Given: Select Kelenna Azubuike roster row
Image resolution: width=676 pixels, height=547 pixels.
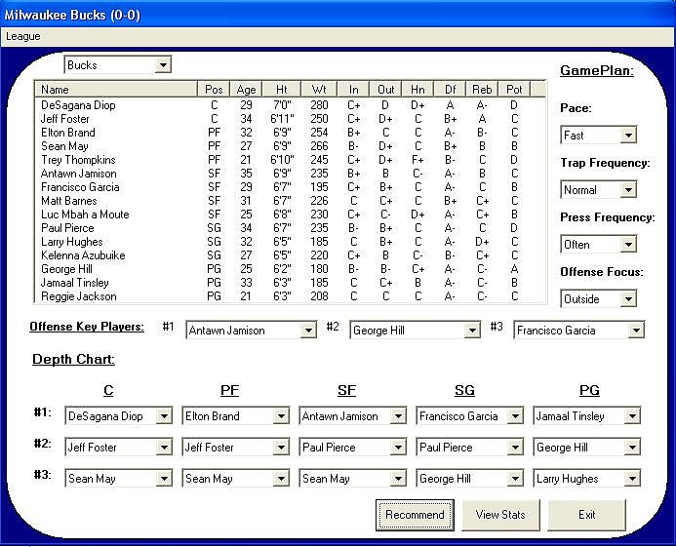Looking at the screenshot, I should [x=290, y=255].
